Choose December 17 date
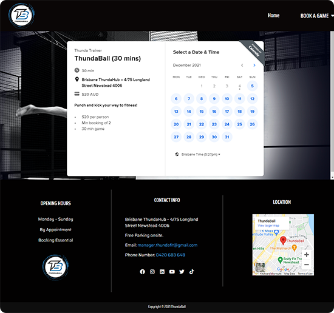 tap(227, 112)
